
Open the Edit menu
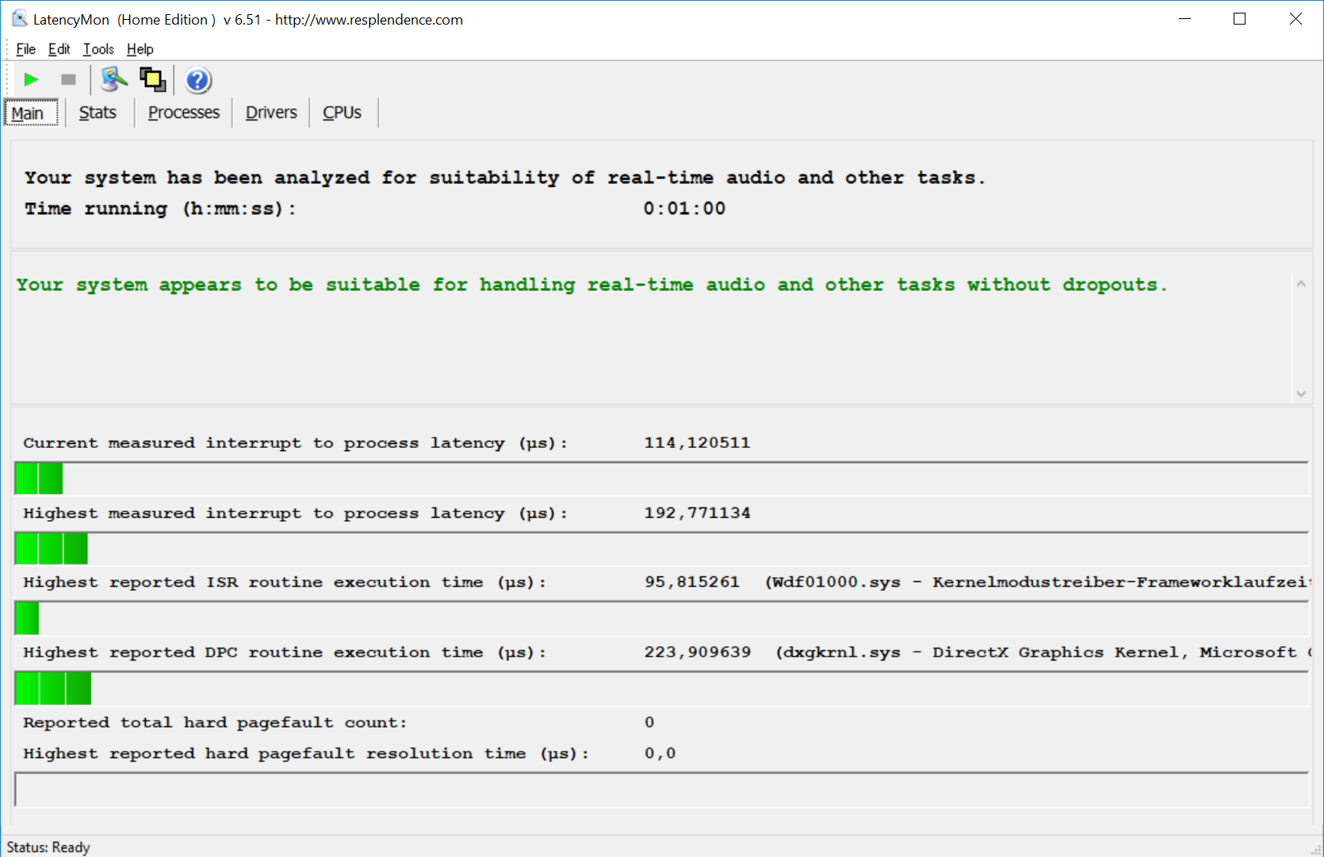point(59,49)
